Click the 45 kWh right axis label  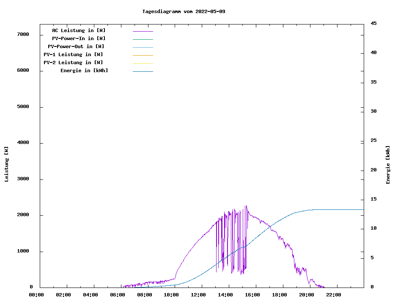coord(373,24)
